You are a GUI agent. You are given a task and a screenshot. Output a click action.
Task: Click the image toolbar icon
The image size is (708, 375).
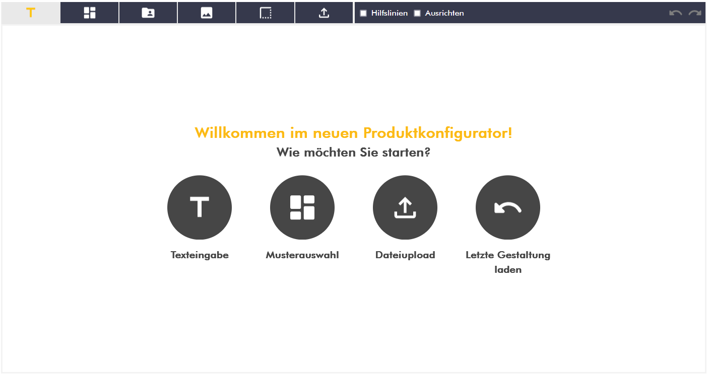point(206,13)
